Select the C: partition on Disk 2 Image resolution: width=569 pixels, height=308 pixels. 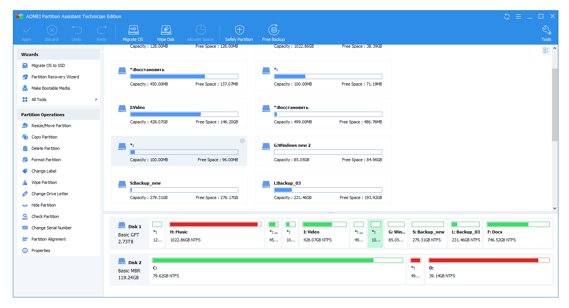(277, 269)
